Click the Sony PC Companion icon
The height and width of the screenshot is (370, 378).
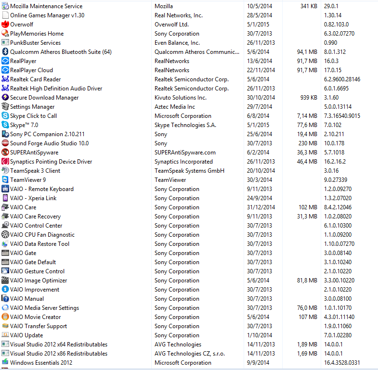(5, 134)
